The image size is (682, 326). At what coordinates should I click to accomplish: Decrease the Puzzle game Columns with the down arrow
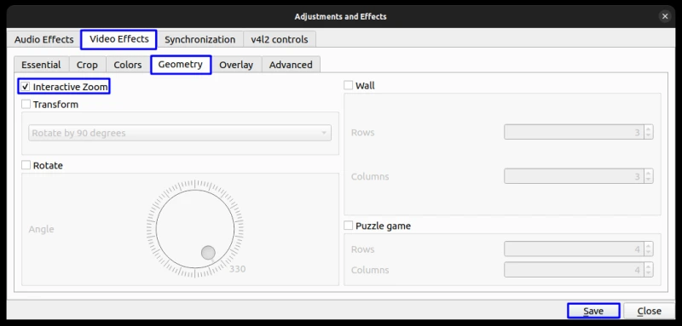pyautogui.click(x=649, y=273)
